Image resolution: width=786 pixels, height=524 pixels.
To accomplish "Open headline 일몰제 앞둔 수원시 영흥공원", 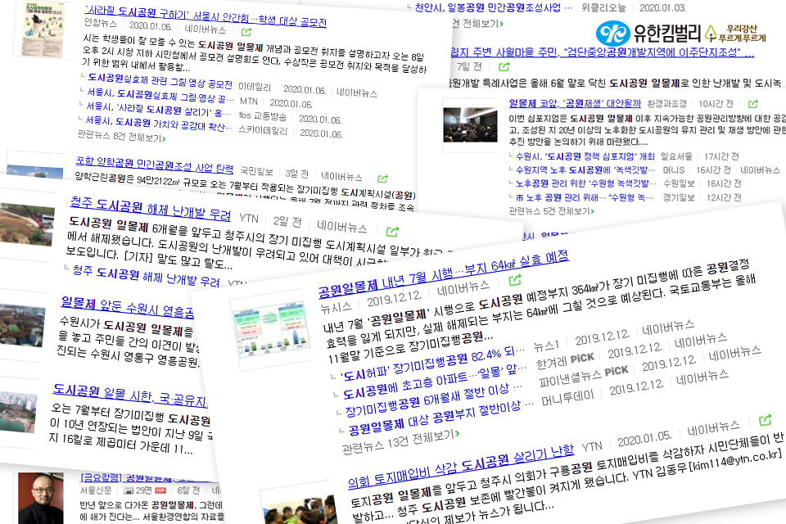I will coord(128,307).
